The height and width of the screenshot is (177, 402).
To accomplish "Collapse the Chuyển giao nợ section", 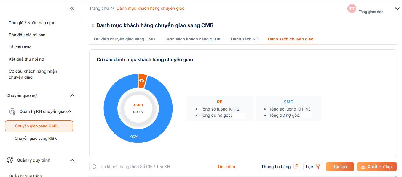I will click(x=72, y=95).
